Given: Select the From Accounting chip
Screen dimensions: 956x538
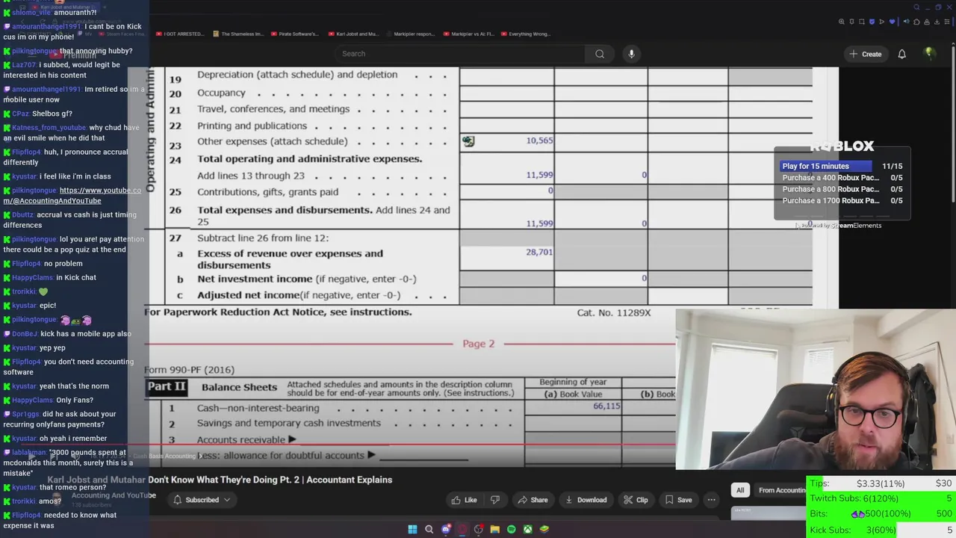Looking at the screenshot, I should [x=782, y=490].
